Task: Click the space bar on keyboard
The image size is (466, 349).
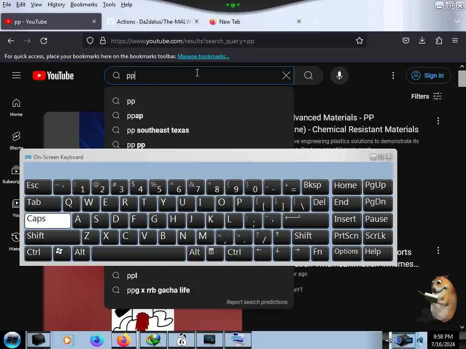Action: pos(138,253)
